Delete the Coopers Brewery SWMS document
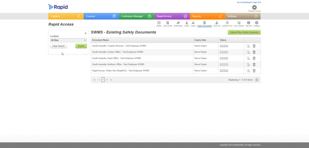 coord(254,46)
